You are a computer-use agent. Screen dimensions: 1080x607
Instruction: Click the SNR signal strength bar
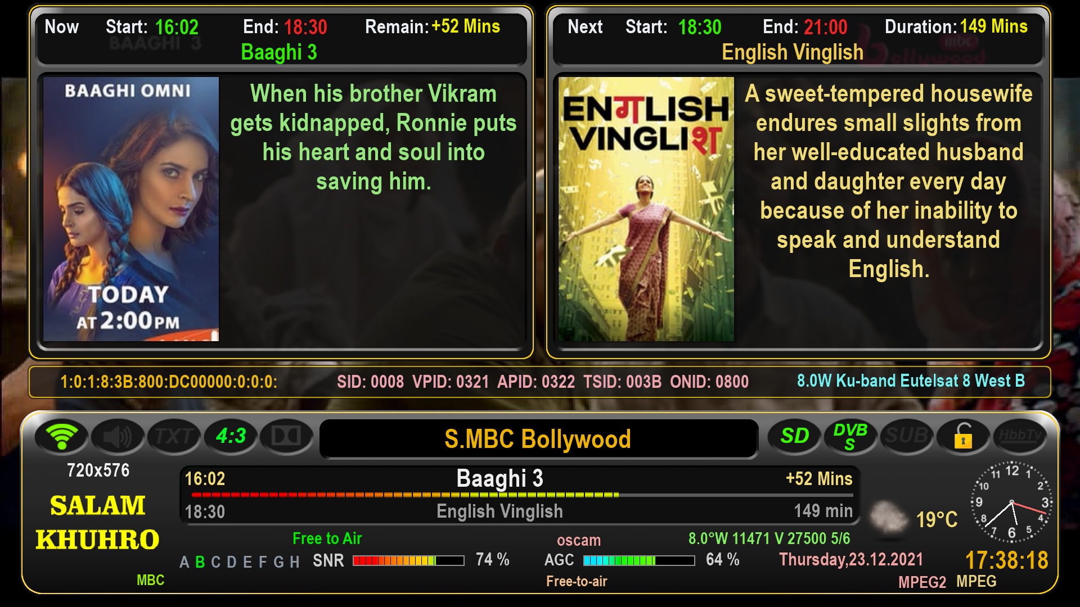(408, 560)
